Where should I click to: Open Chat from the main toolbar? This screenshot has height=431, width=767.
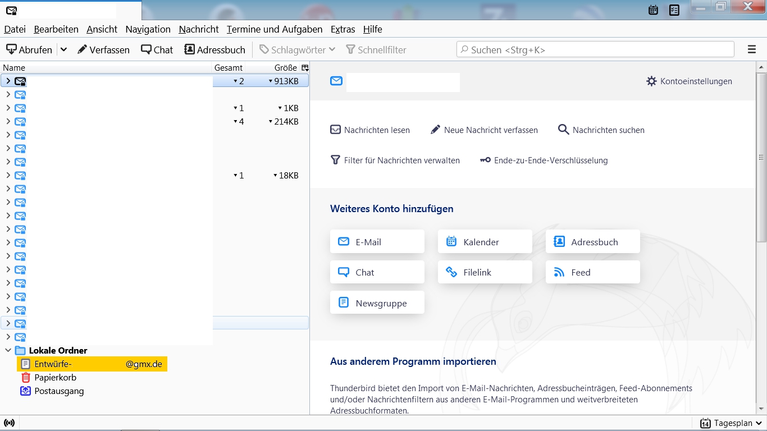157,49
